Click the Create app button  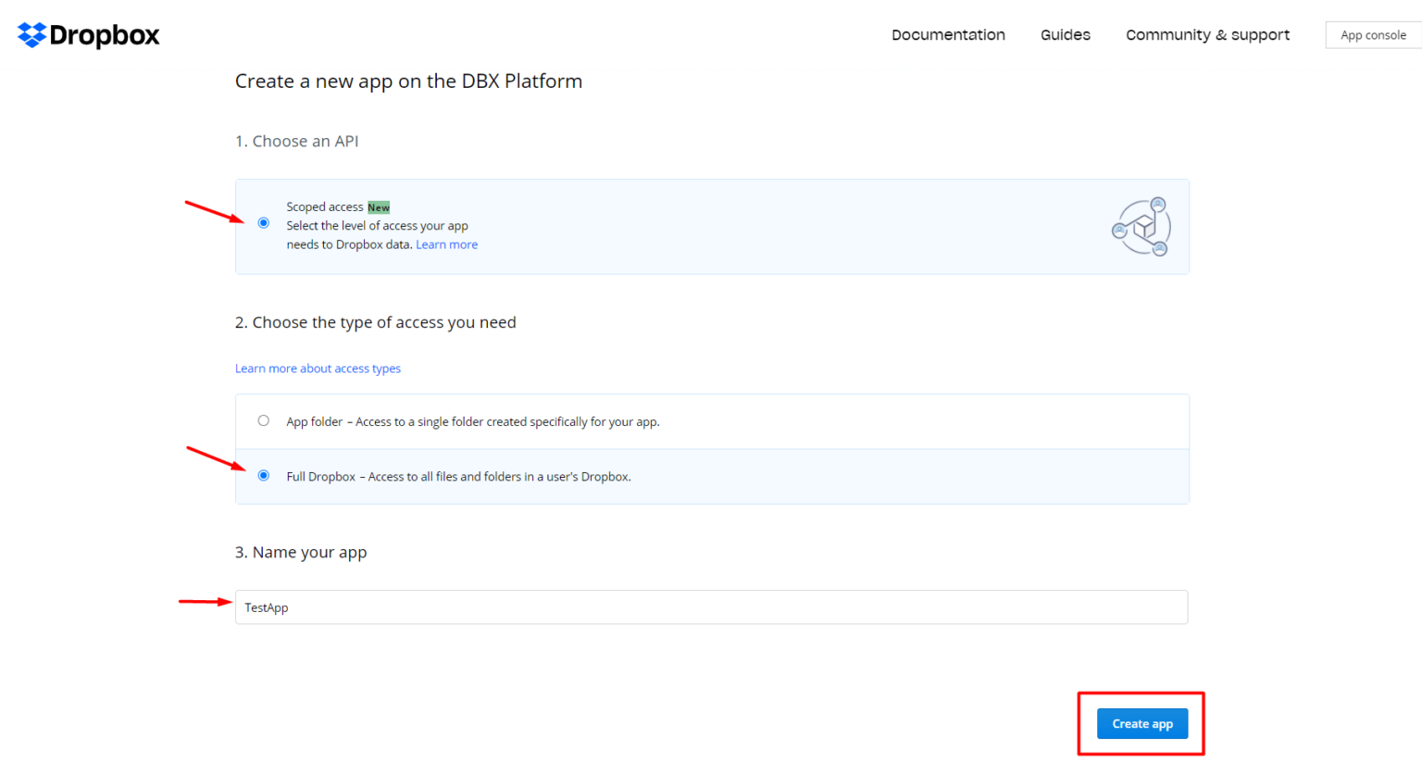pyautogui.click(x=1141, y=723)
